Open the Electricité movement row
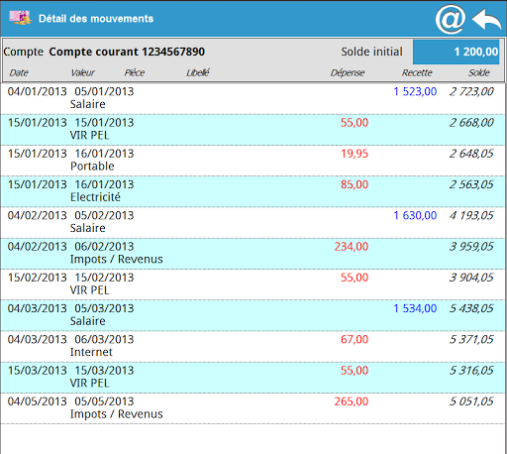The height and width of the screenshot is (454, 507). [x=253, y=191]
